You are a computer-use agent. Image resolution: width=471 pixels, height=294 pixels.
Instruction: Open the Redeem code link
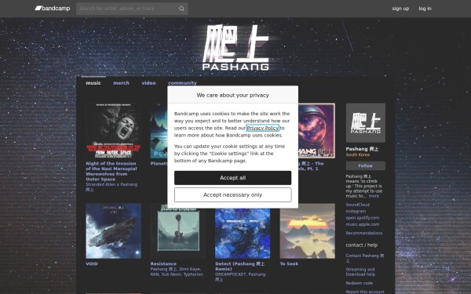pyautogui.click(x=359, y=283)
